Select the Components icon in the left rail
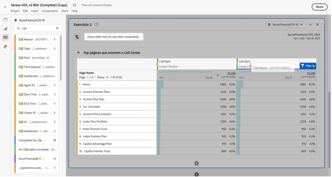Screen dimensions: 332x177 click(5, 37)
